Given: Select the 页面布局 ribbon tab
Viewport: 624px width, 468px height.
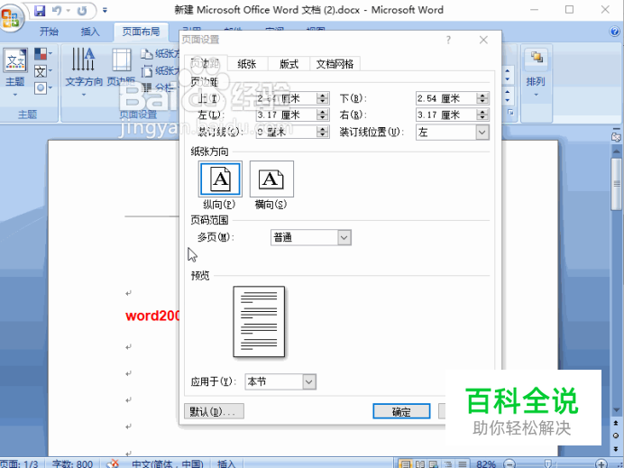Looking at the screenshot, I should (x=141, y=32).
